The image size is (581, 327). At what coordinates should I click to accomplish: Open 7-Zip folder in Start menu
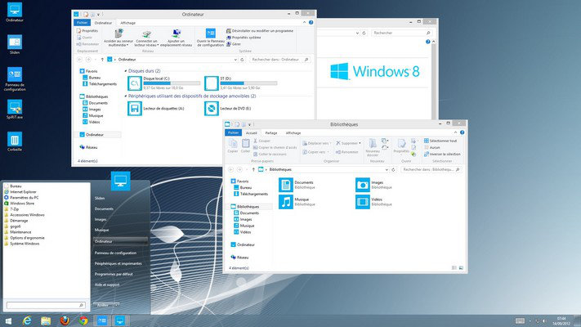(x=11, y=209)
